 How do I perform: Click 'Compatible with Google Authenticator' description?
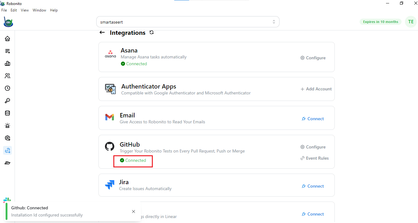pos(186,93)
